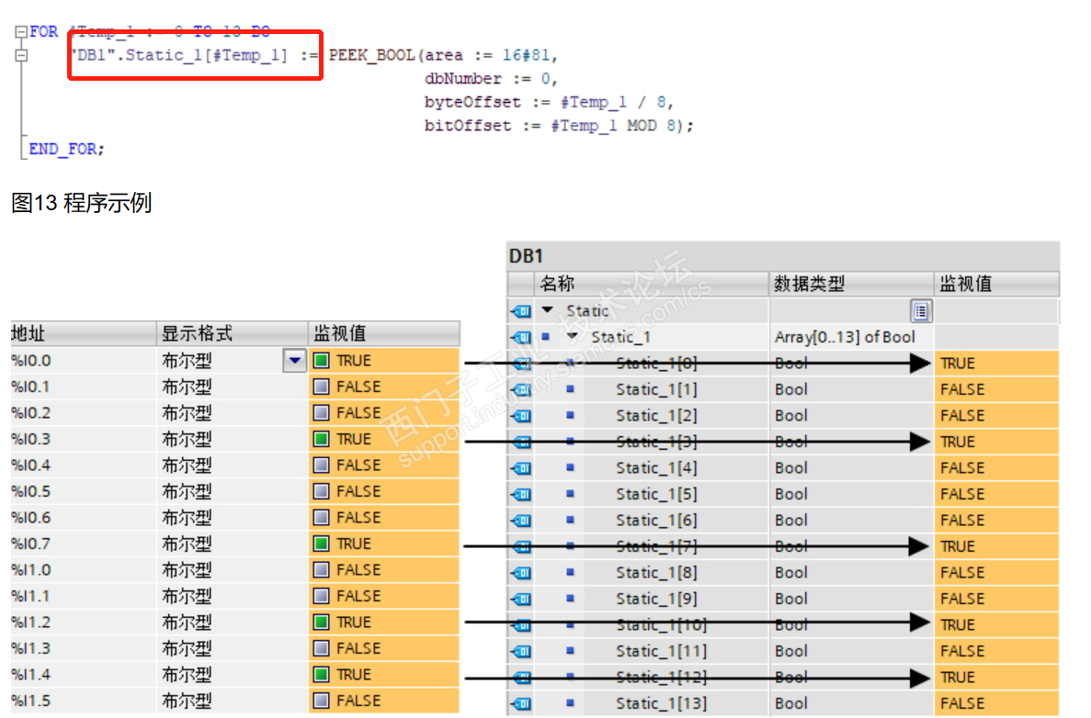Click the blue square marker beside Static_1[13]
The width and height of the screenshot is (1091, 718).
571,702
